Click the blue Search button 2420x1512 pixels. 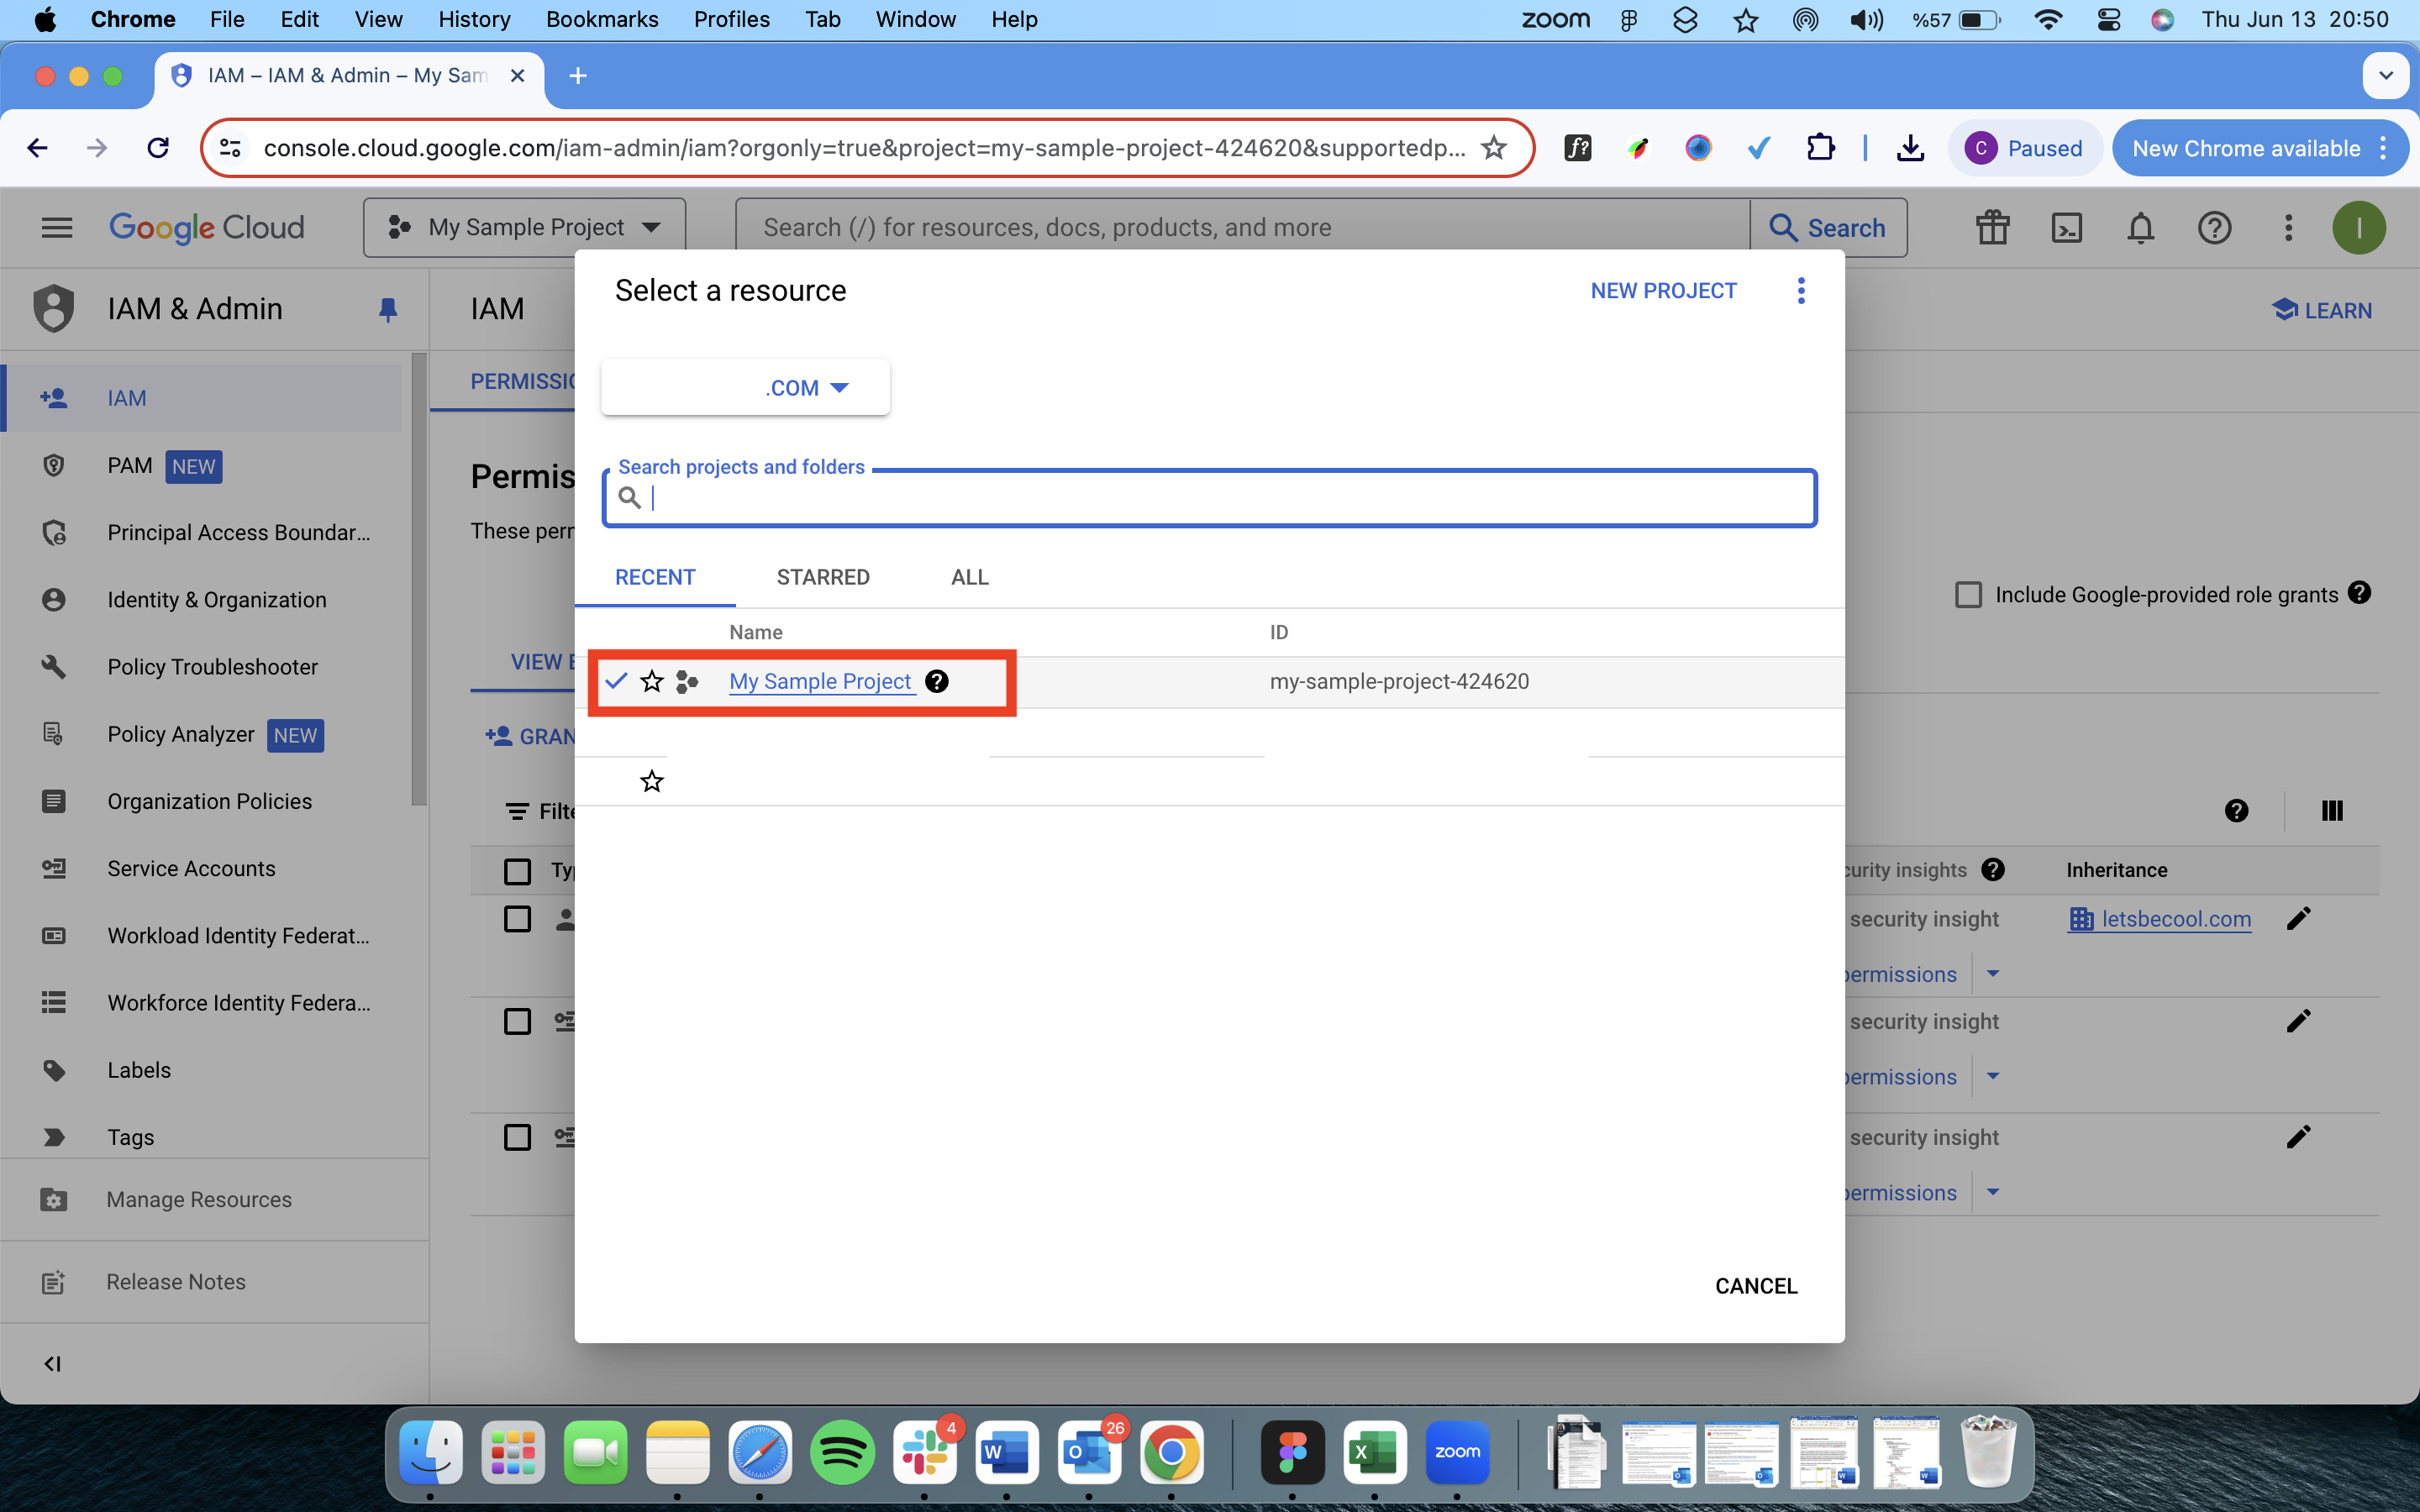click(x=1828, y=228)
